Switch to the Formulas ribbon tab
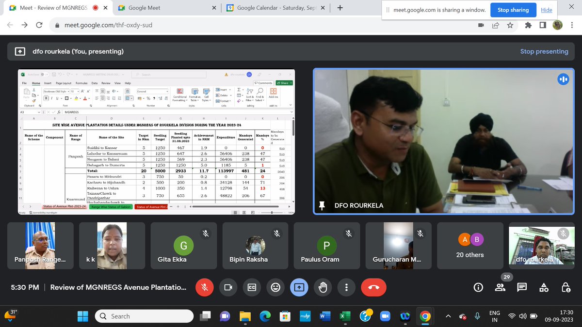The image size is (582, 327). click(82, 83)
